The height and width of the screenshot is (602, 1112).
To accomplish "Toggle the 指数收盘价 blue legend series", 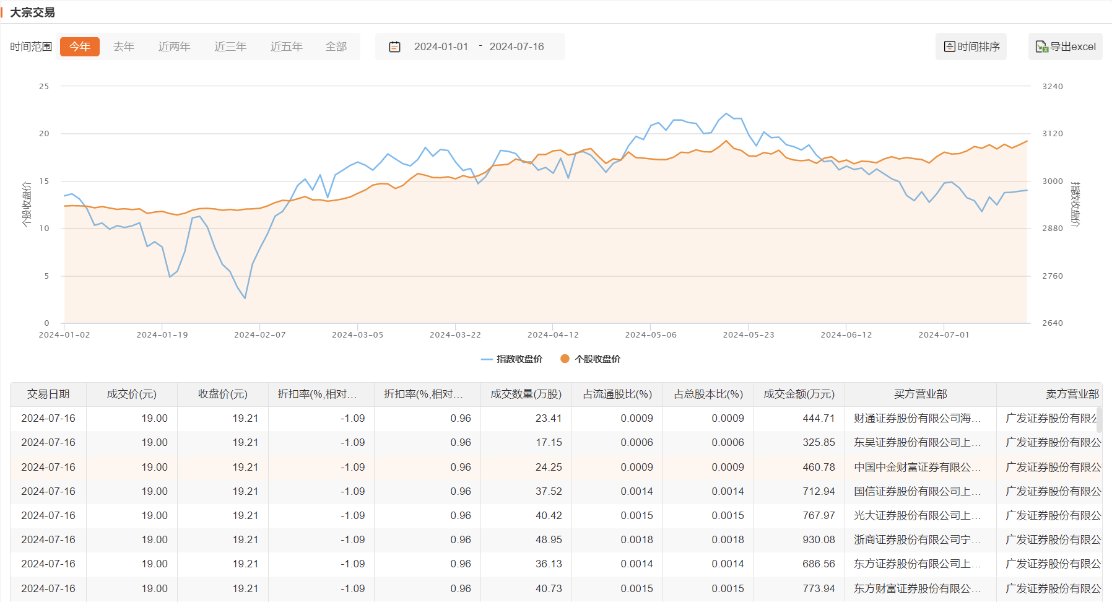I will tap(511, 359).
